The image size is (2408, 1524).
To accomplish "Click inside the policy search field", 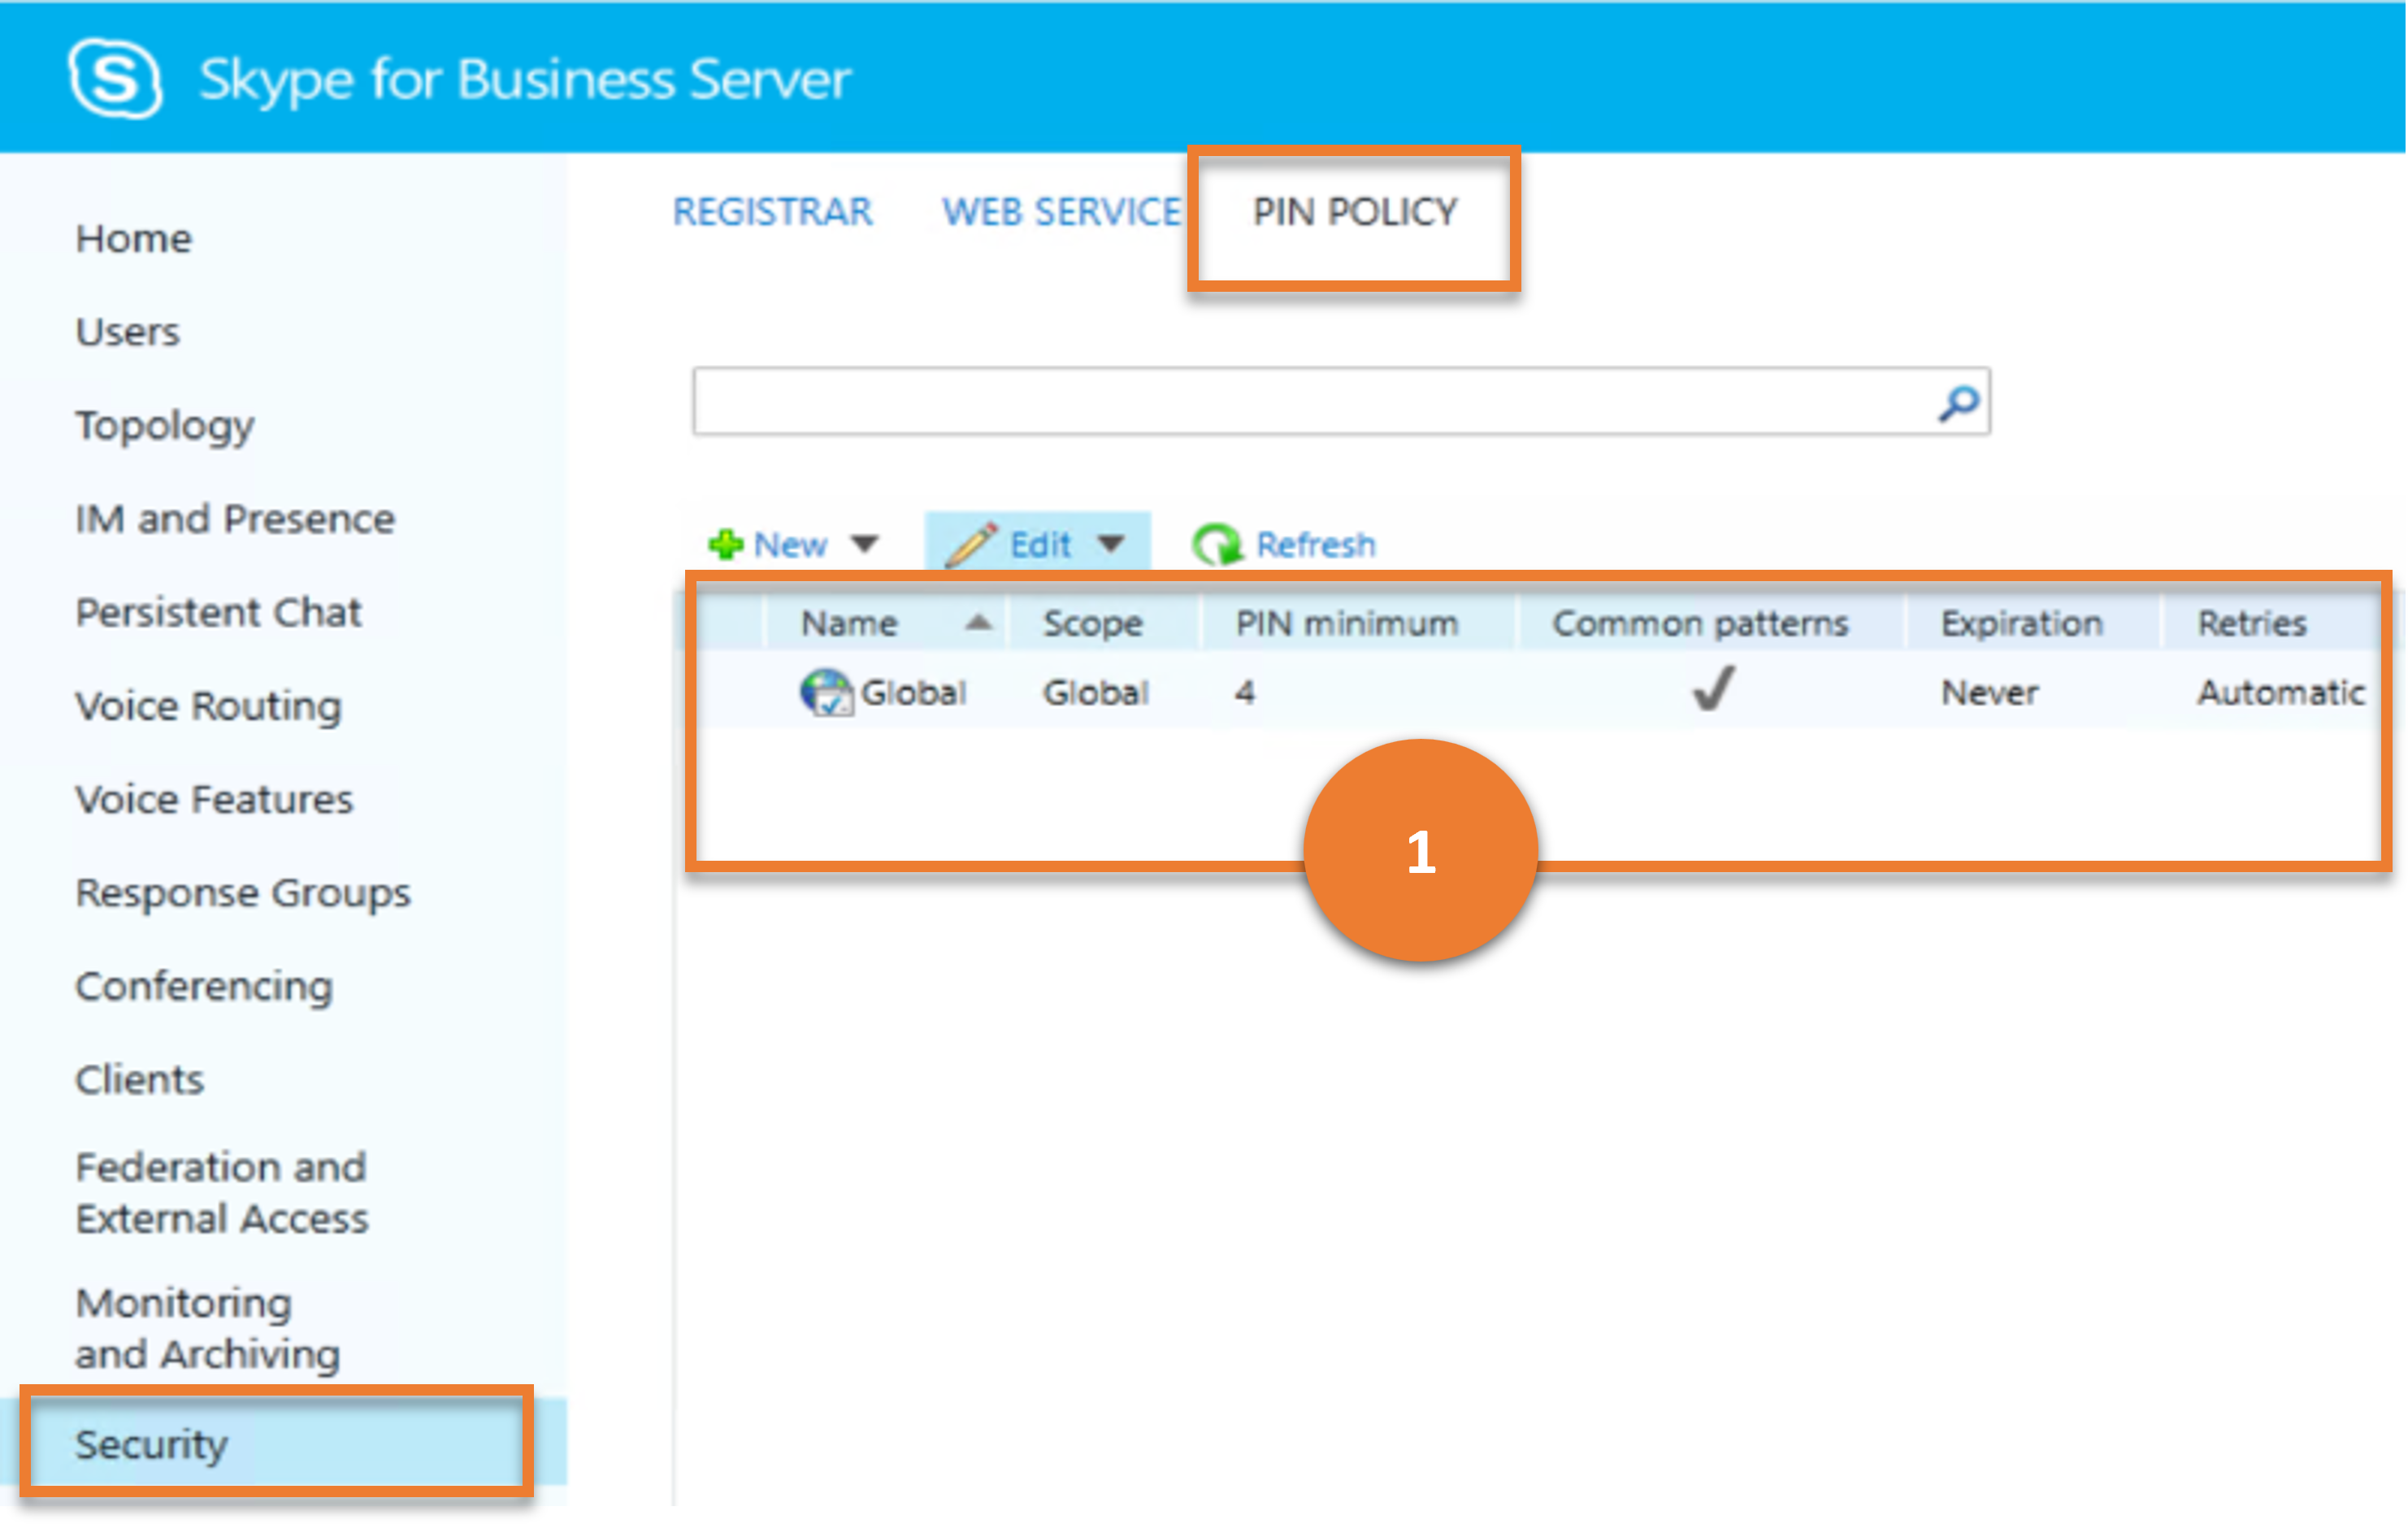I will (1341, 402).
